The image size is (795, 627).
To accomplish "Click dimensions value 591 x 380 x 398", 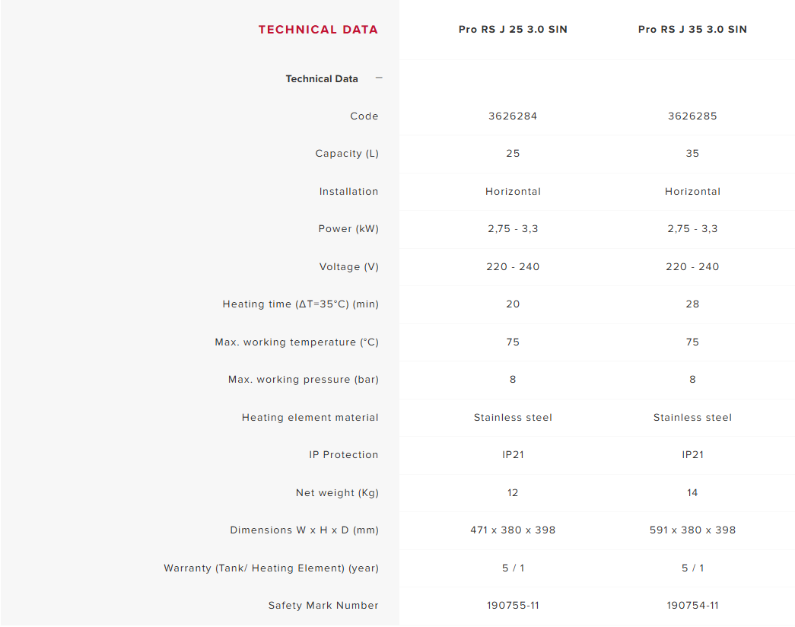I will (692, 530).
